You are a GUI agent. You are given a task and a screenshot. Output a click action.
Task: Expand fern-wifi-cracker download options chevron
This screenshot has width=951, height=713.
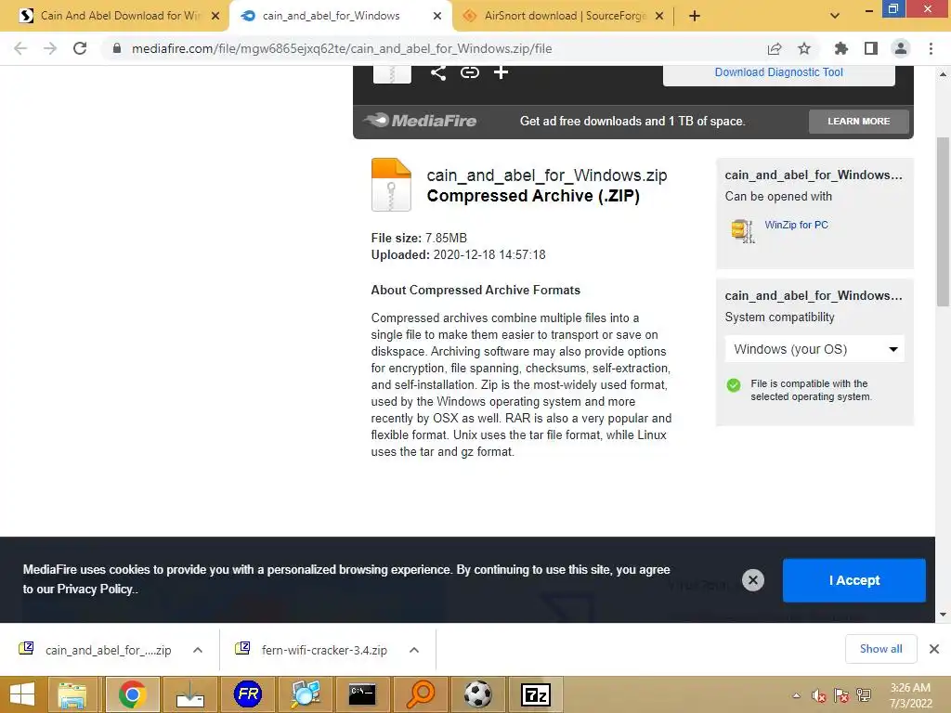tap(414, 650)
